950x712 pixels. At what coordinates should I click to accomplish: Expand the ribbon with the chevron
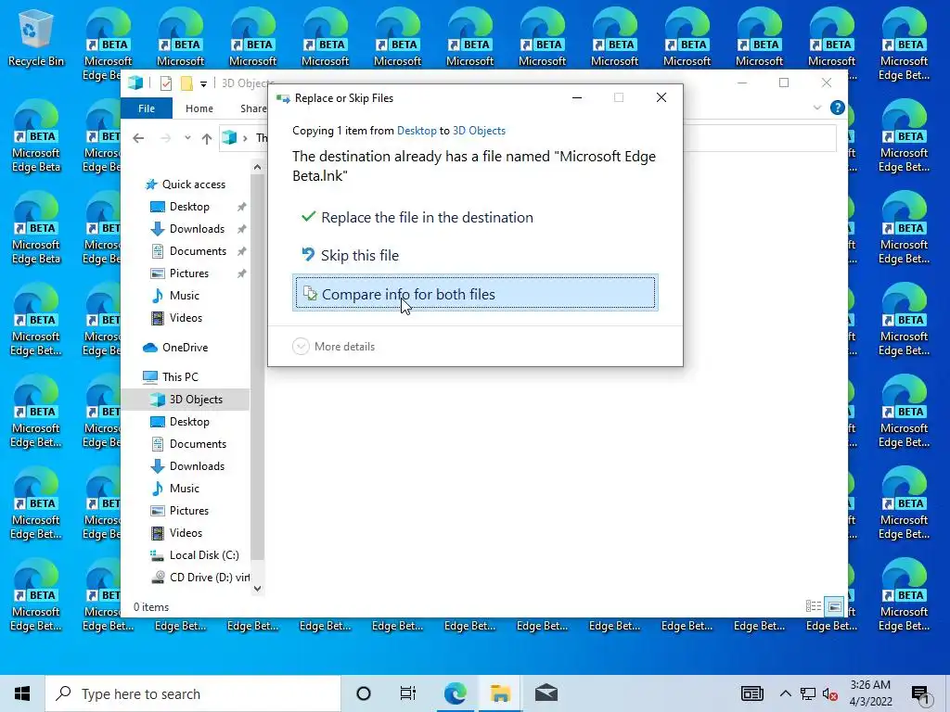tap(816, 108)
